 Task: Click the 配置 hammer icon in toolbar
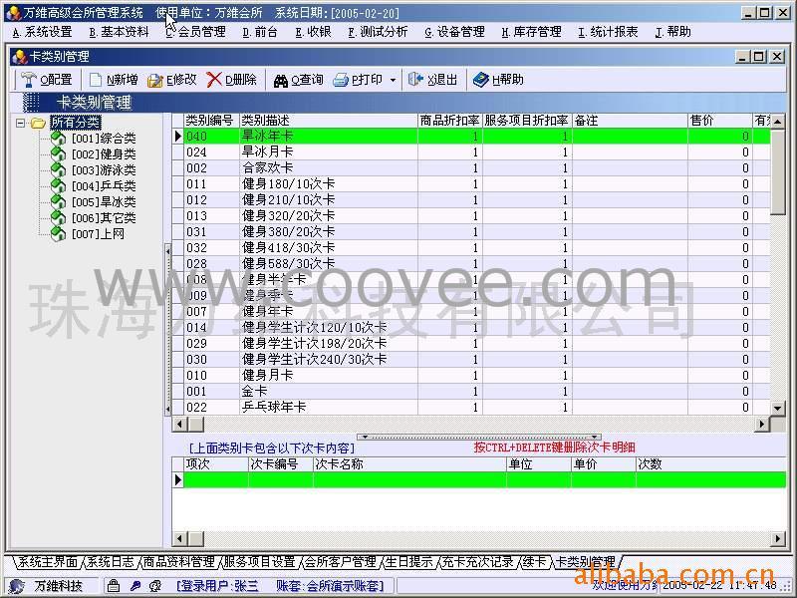[x=28, y=80]
